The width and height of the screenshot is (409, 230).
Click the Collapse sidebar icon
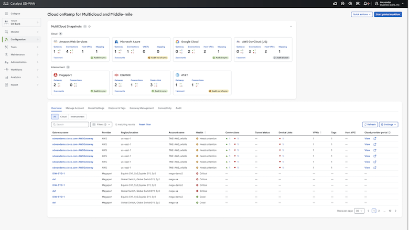(6, 14)
